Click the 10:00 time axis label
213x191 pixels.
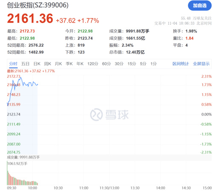point(32,188)
